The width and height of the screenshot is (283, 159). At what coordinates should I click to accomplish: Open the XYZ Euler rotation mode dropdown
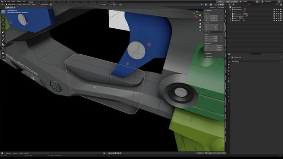click(x=214, y=32)
